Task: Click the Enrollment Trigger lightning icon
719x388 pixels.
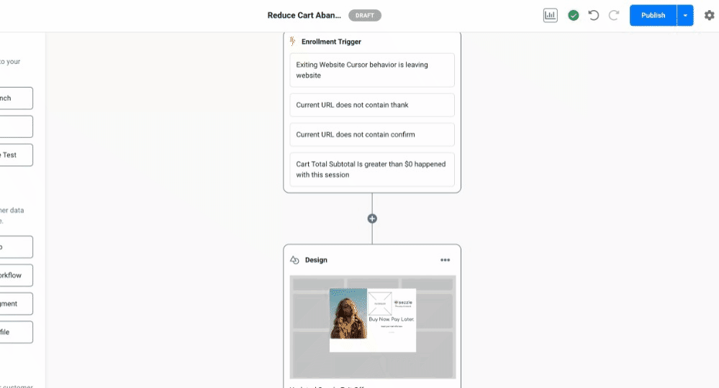Action: tap(293, 42)
